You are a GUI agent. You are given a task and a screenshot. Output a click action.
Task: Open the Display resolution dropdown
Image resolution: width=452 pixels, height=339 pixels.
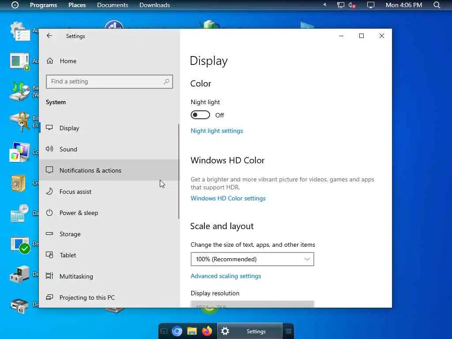click(252, 304)
